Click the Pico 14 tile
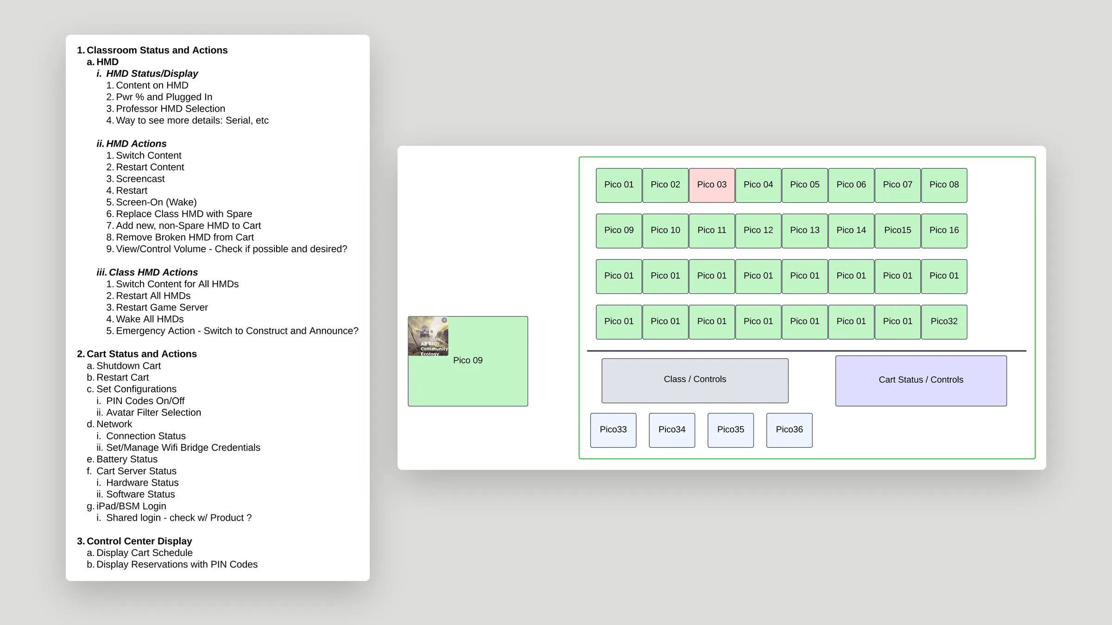Screen dimensions: 1112x625 pos(851,231)
